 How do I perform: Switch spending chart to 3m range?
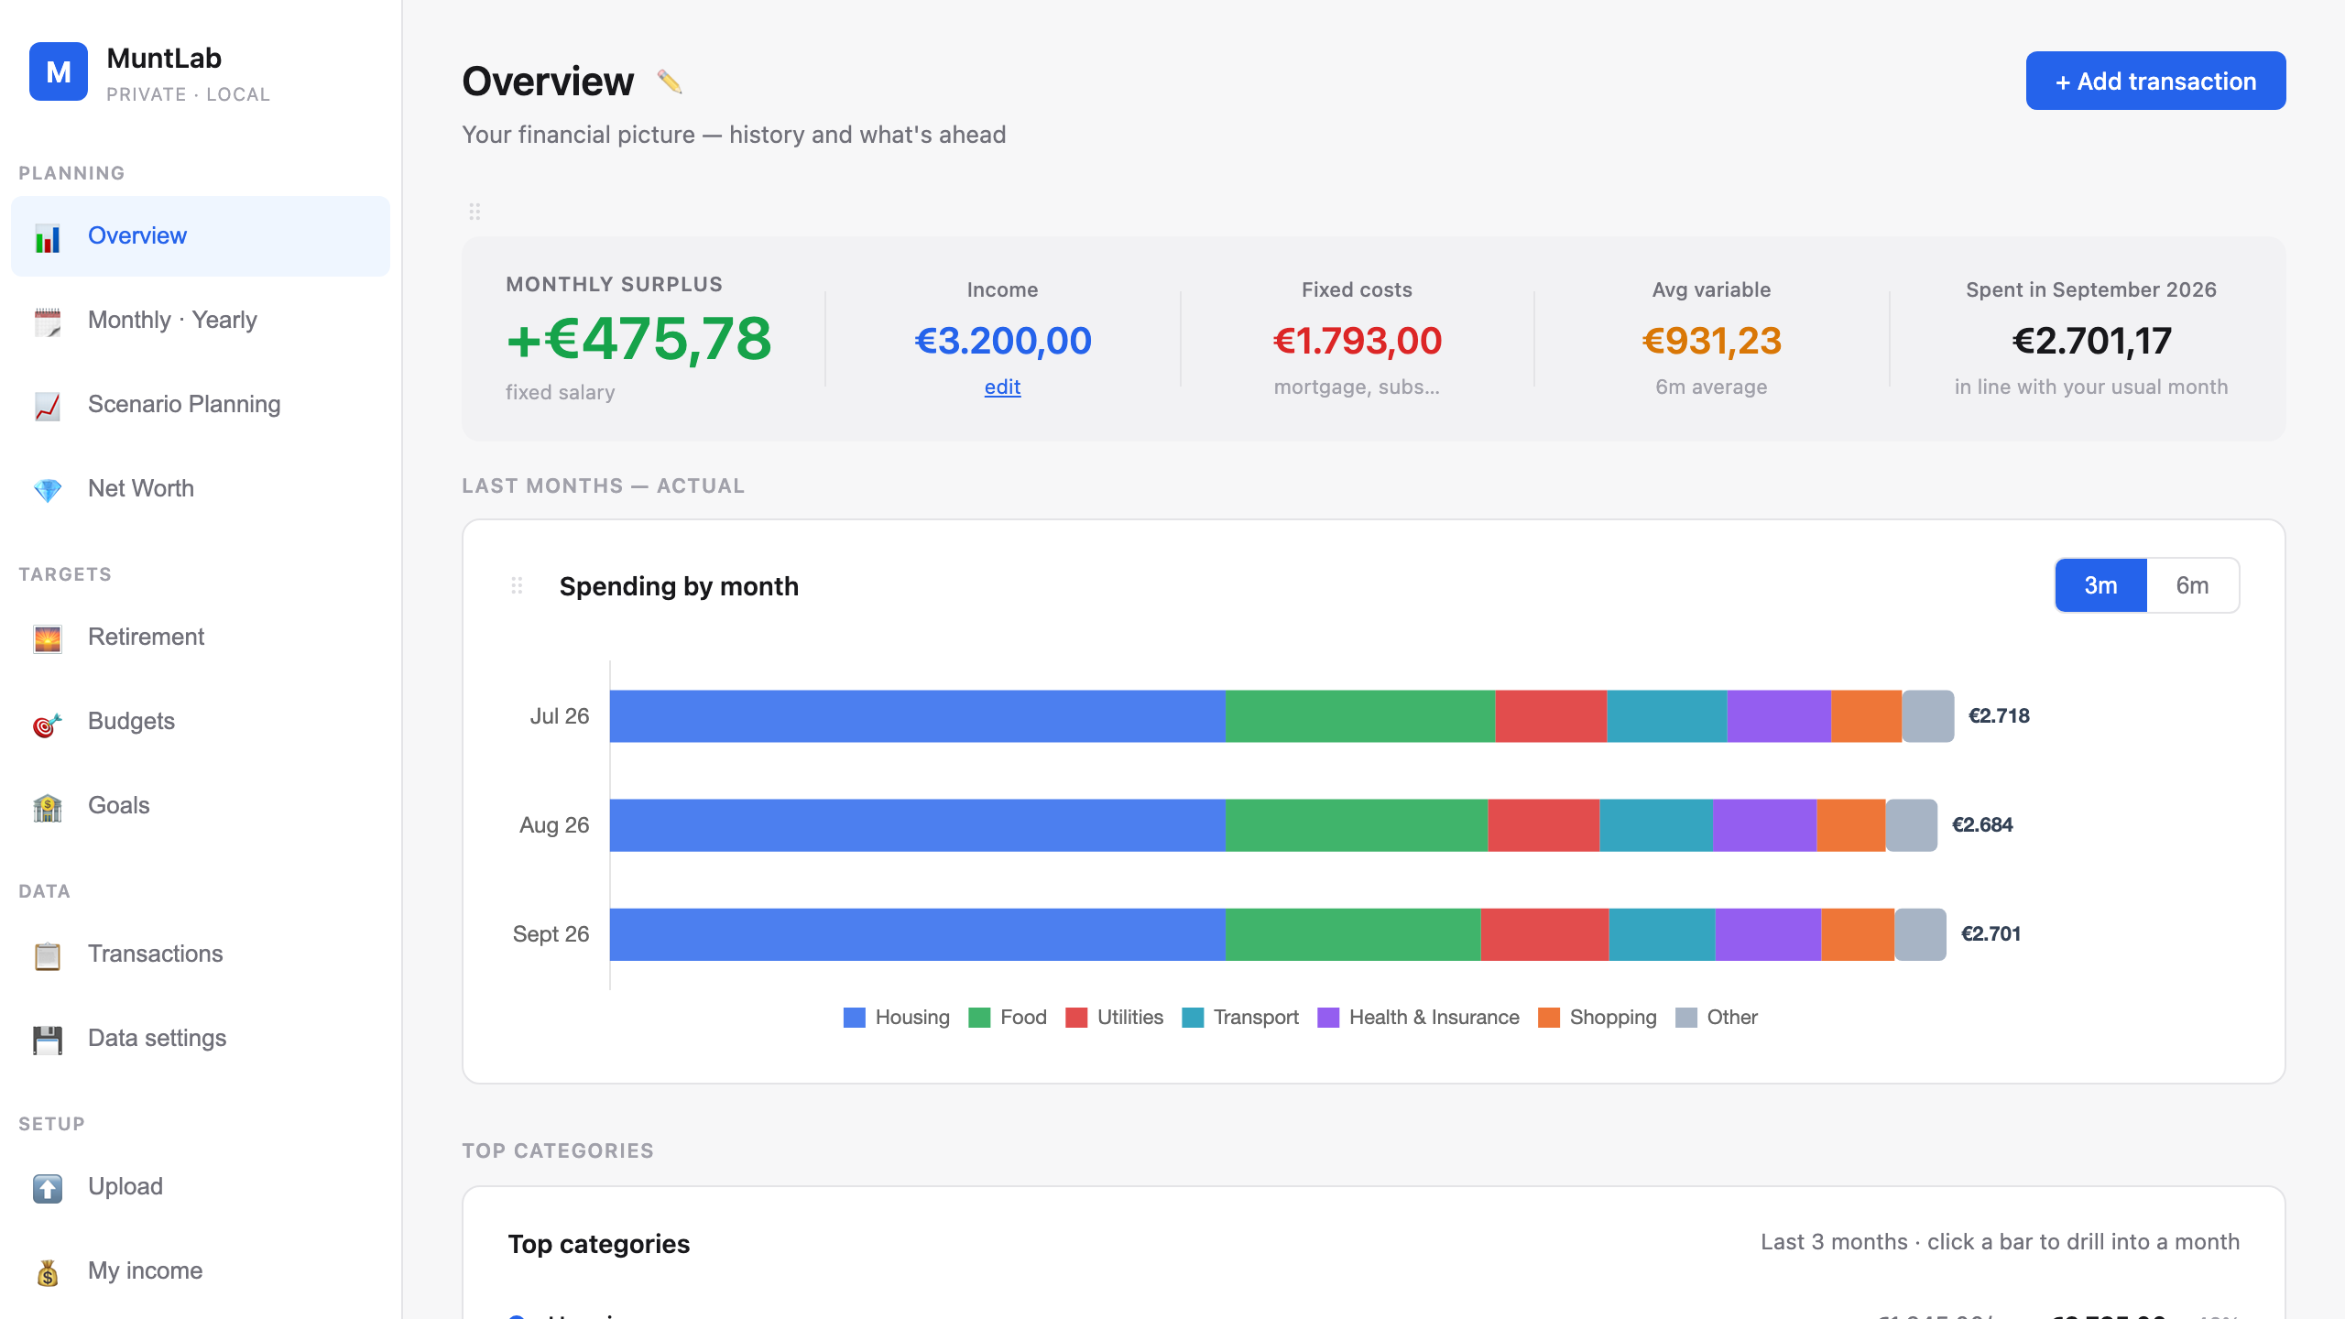2100,585
